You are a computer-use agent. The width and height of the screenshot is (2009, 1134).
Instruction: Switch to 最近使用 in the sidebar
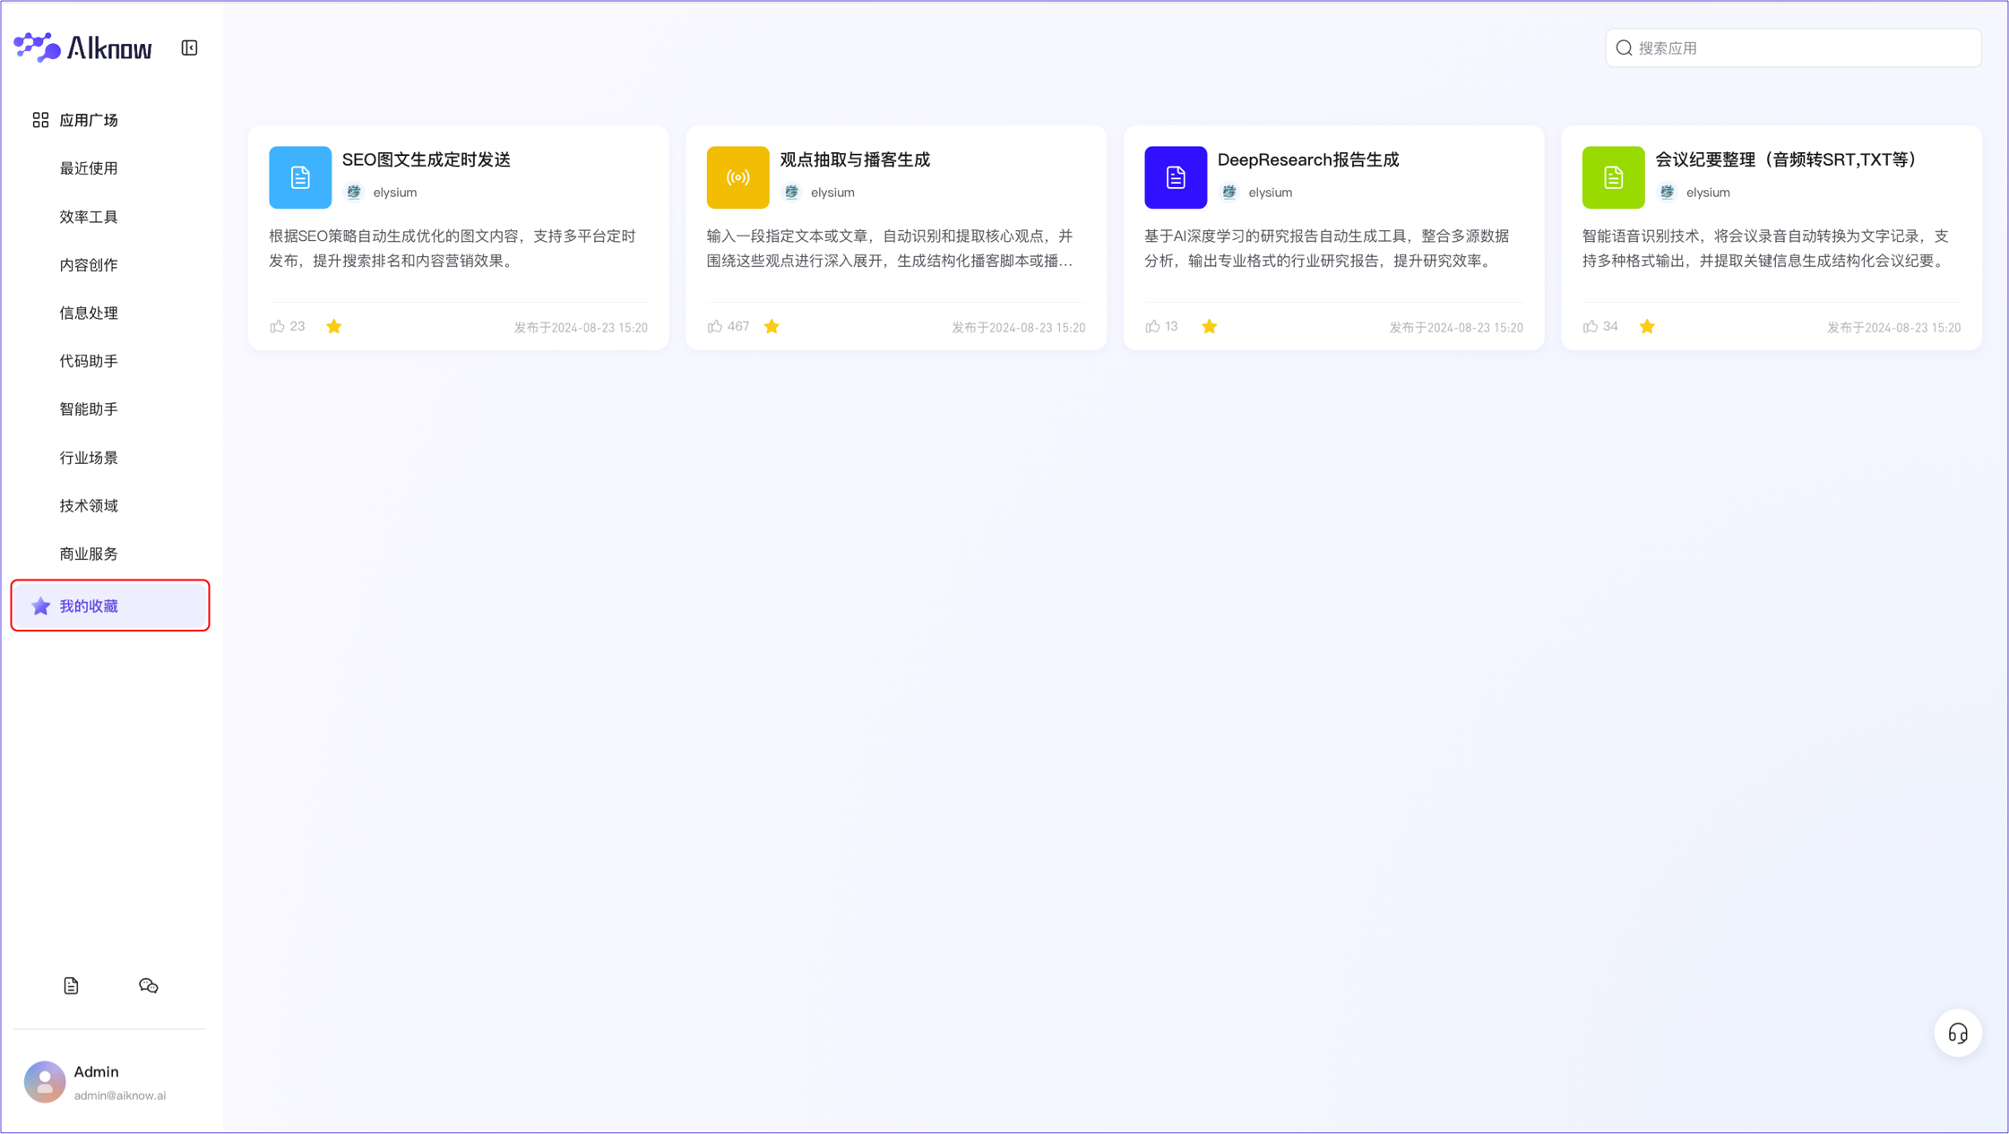click(89, 168)
